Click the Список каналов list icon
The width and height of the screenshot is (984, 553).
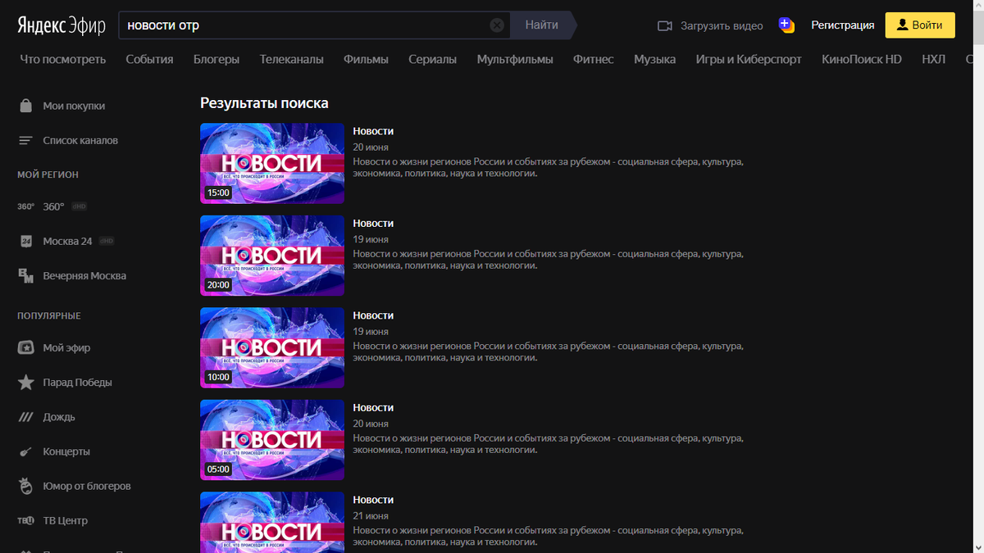[26, 140]
